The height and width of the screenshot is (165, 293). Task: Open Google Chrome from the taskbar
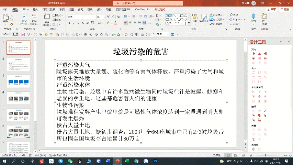point(136,161)
